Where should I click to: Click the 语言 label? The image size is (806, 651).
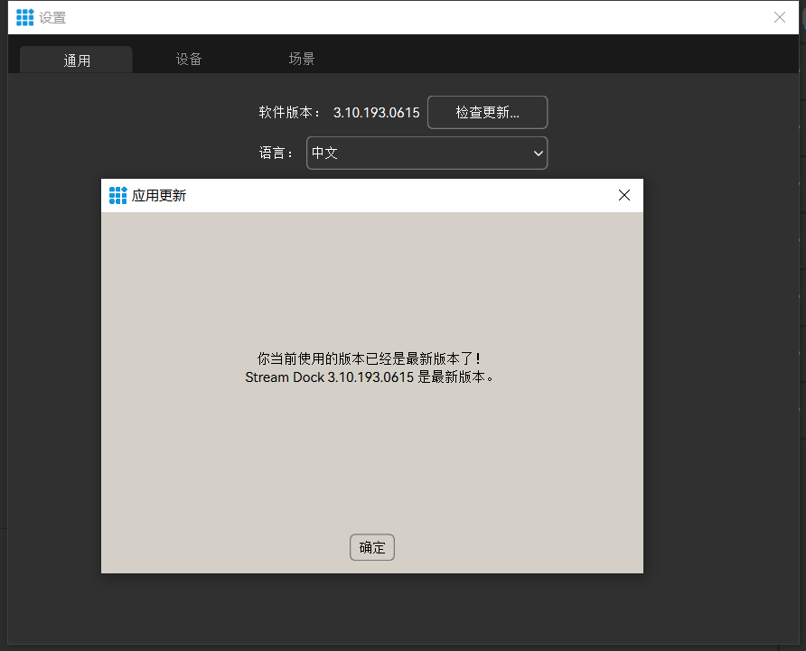tap(276, 153)
